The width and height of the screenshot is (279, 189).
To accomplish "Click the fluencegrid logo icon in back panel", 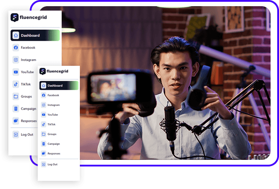I will (14, 17).
